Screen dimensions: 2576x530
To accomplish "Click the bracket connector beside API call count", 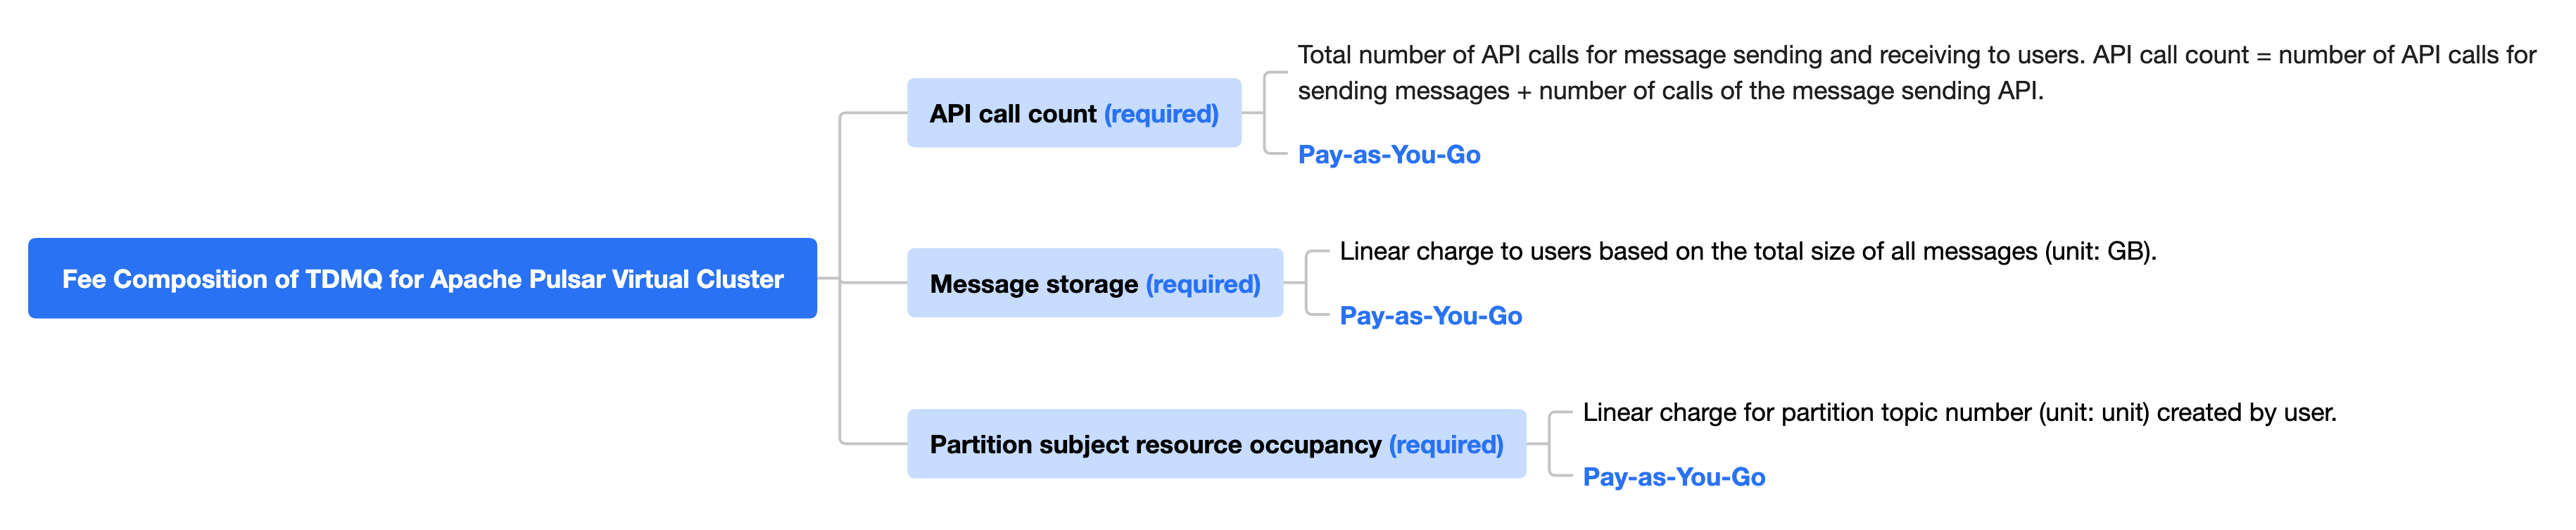I will click(1266, 113).
